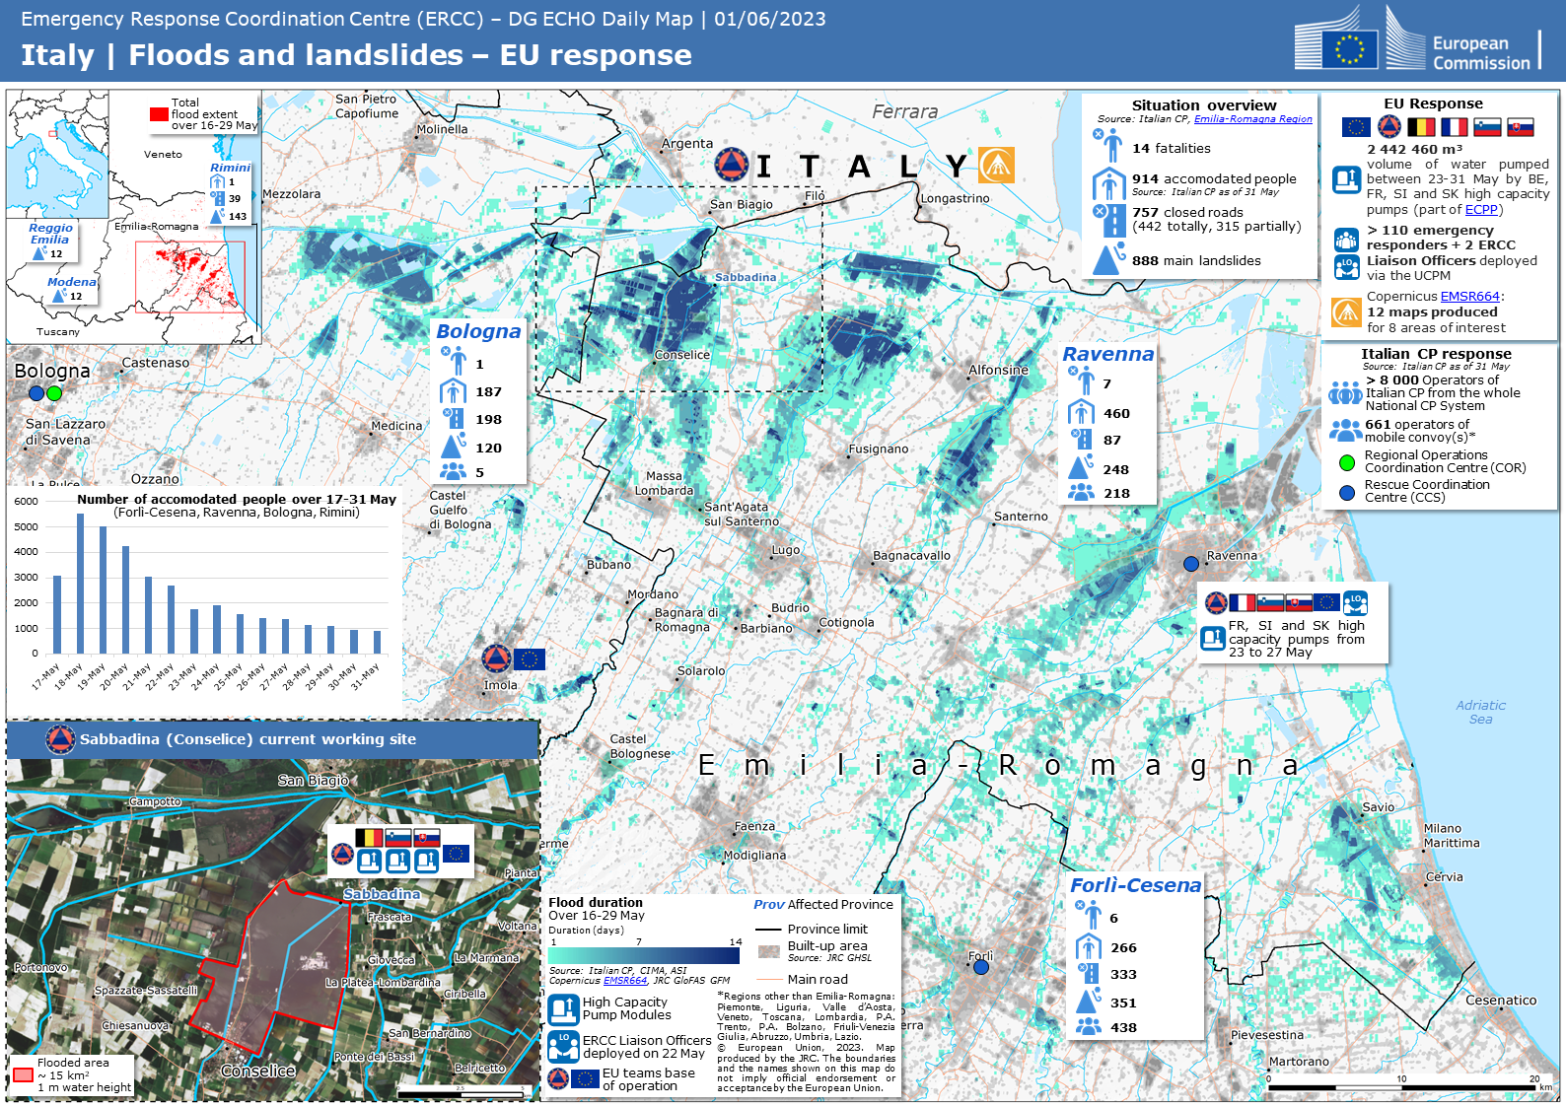Click the fatalities icon in Situation overview
1566x1107 pixels.
pos(1108,146)
